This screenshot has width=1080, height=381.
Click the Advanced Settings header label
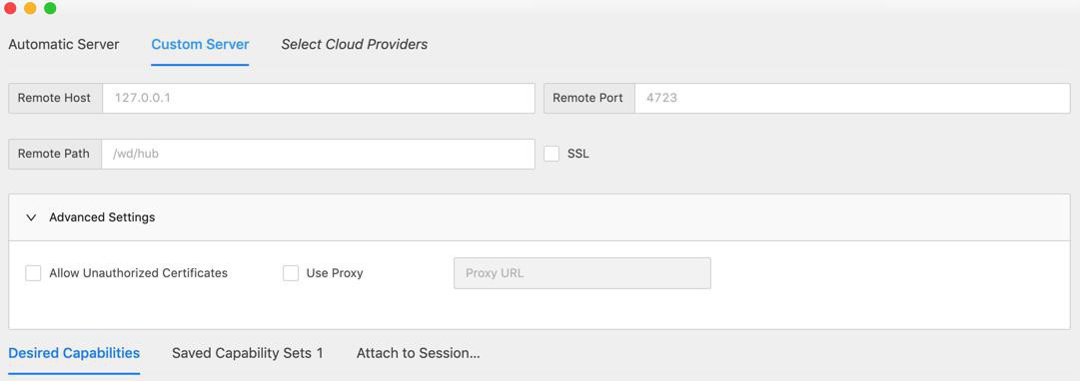(102, 217)
